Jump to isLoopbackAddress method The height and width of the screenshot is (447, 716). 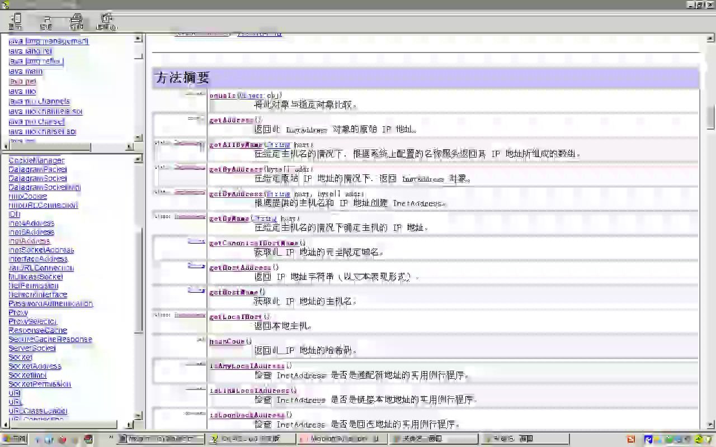tap(247, 415)
